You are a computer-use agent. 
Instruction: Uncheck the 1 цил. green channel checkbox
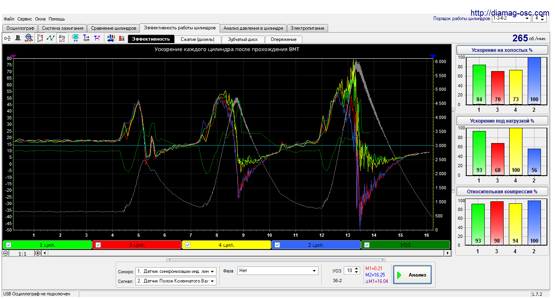click(x=9, y=245)
